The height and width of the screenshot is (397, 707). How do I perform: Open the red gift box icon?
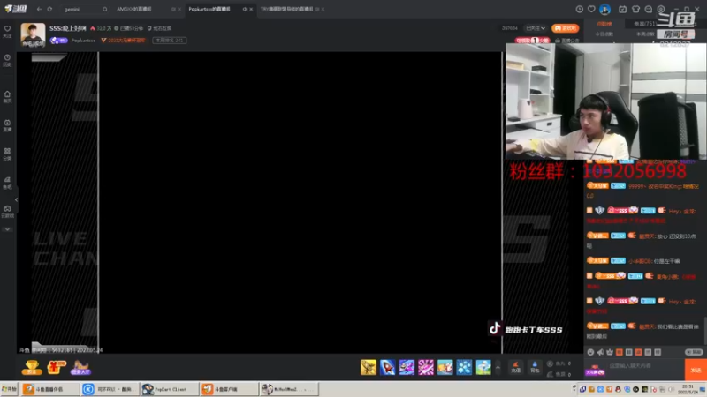57,367
